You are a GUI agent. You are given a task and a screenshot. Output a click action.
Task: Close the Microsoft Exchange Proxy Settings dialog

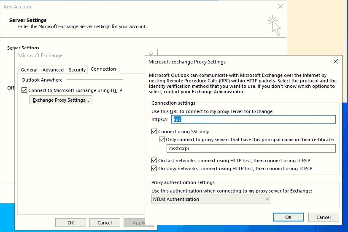pos(336,62)
